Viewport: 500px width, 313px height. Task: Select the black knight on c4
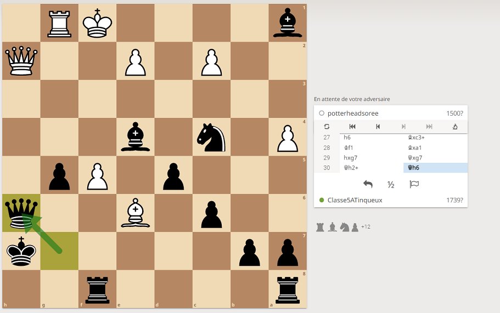211,137
